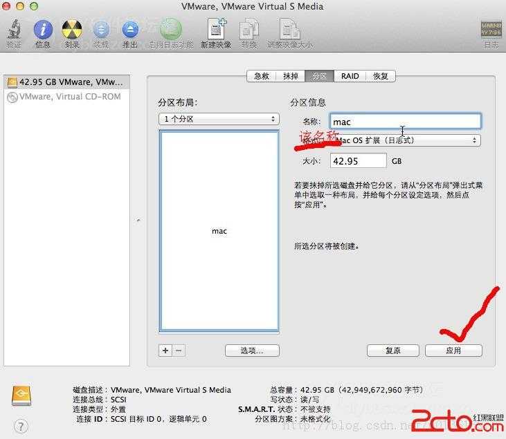The height and width of the screenshot is (439, 506).
Task: Click the size field showing 42.95
Action: pos(358,161)
